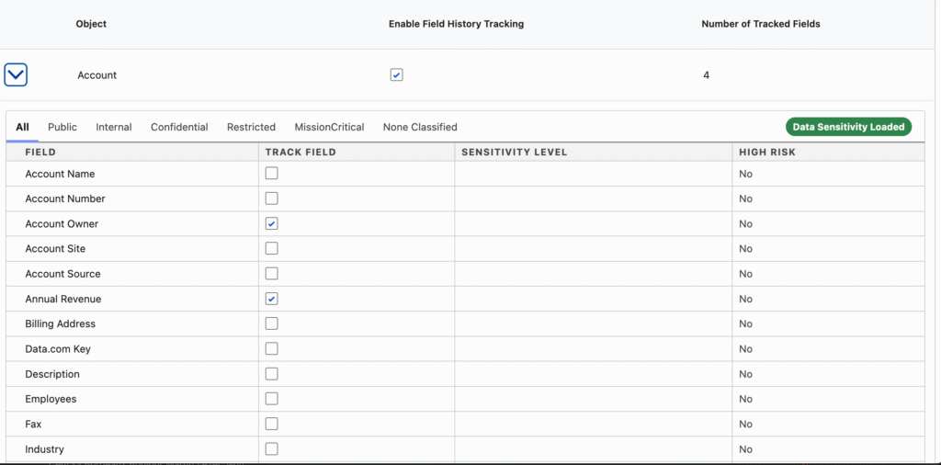Uncheck Enable Field History Tracking for Account
The width and height of the screenshot is (941, 465).
pos(396,75)
